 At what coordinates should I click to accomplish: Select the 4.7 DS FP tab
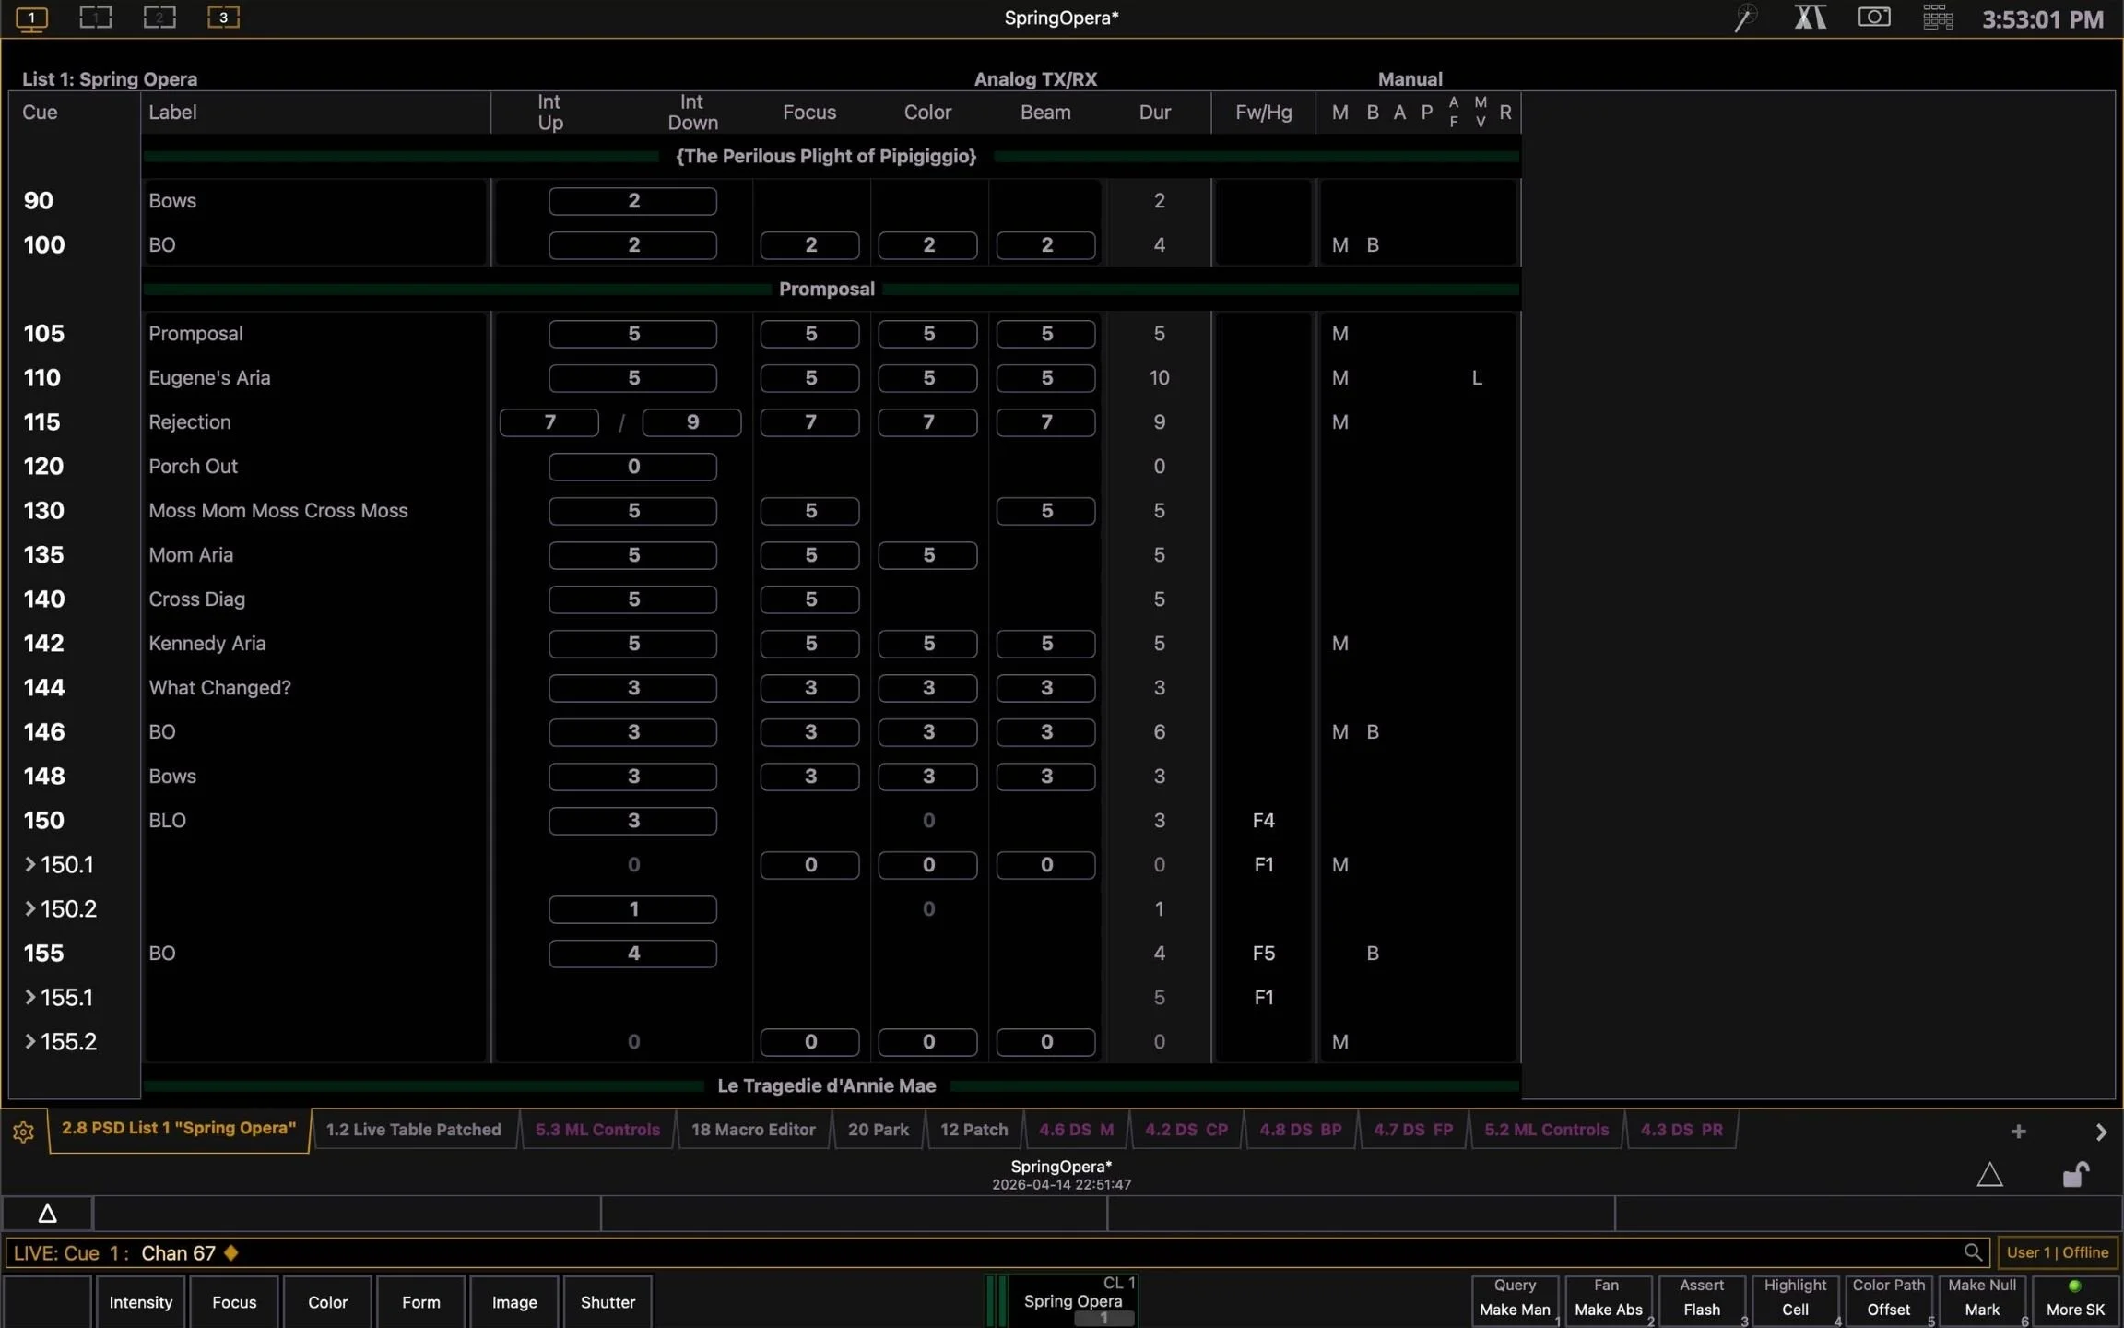1412,1130
